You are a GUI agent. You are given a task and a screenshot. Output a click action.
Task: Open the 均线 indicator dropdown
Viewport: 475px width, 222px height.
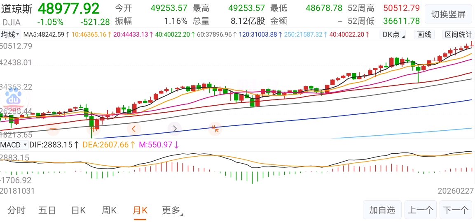coord(10,35)
